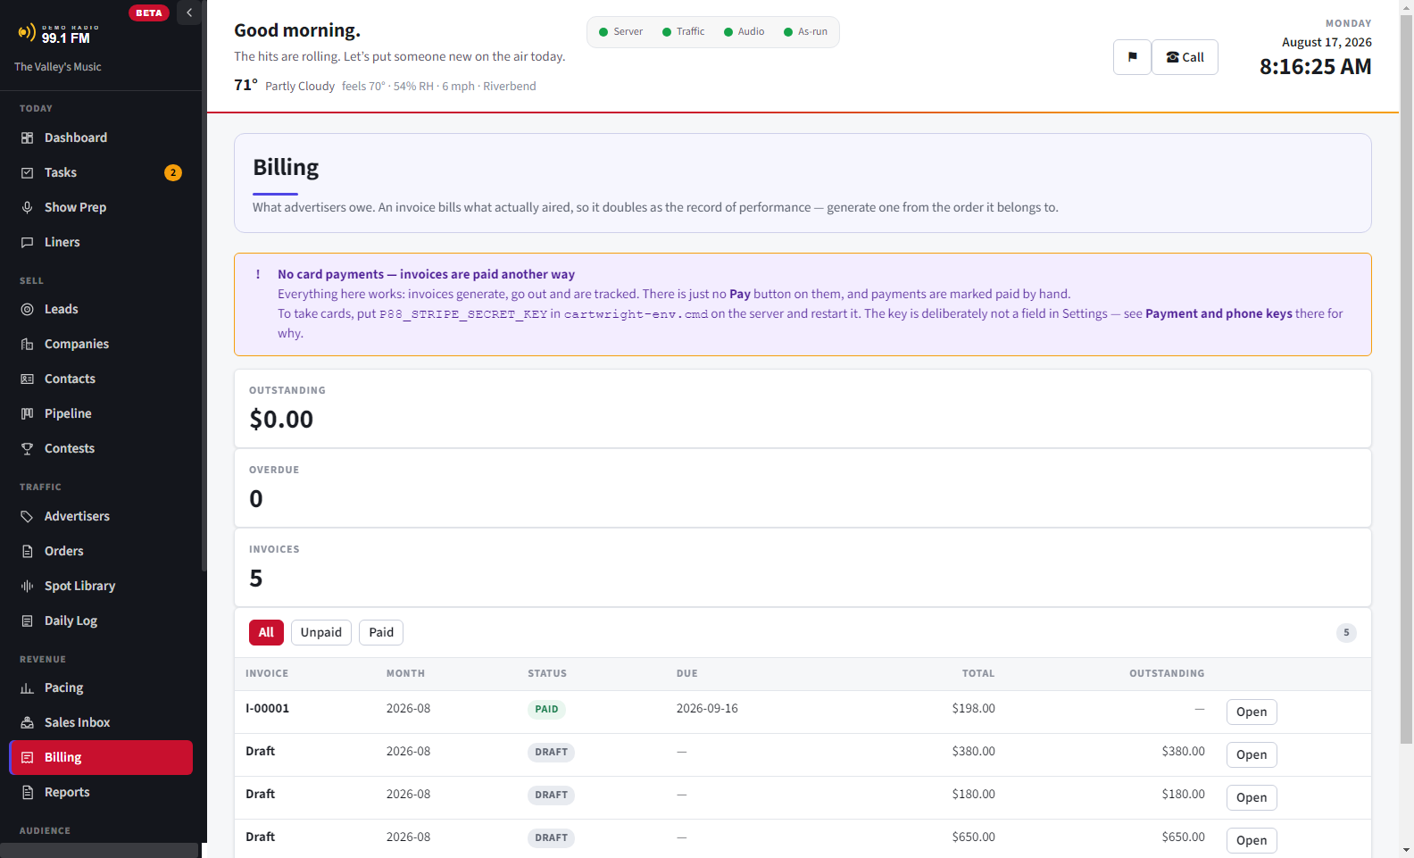Click the Companies building icon
This screenshot has height=858, width=1414.
[x=27, y=344]
